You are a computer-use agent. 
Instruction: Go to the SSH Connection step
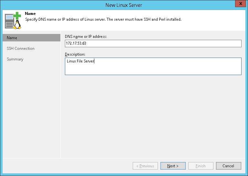(21, 49)
